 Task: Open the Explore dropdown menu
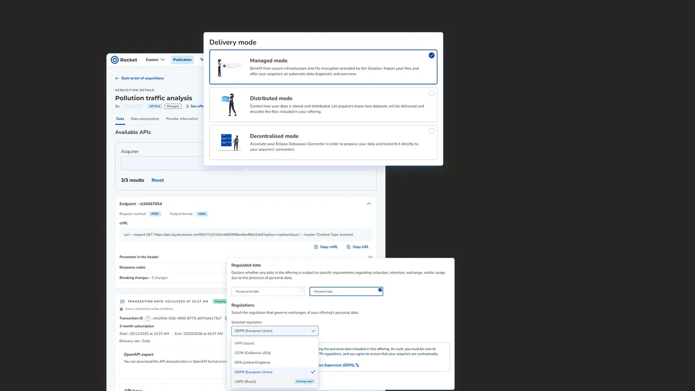(155, 60)
